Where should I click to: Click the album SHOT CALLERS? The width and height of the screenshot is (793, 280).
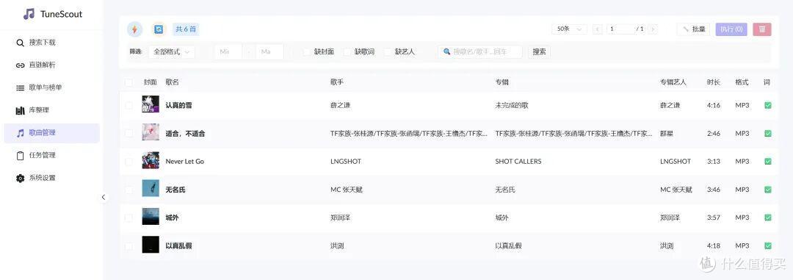tap(518, 162)
